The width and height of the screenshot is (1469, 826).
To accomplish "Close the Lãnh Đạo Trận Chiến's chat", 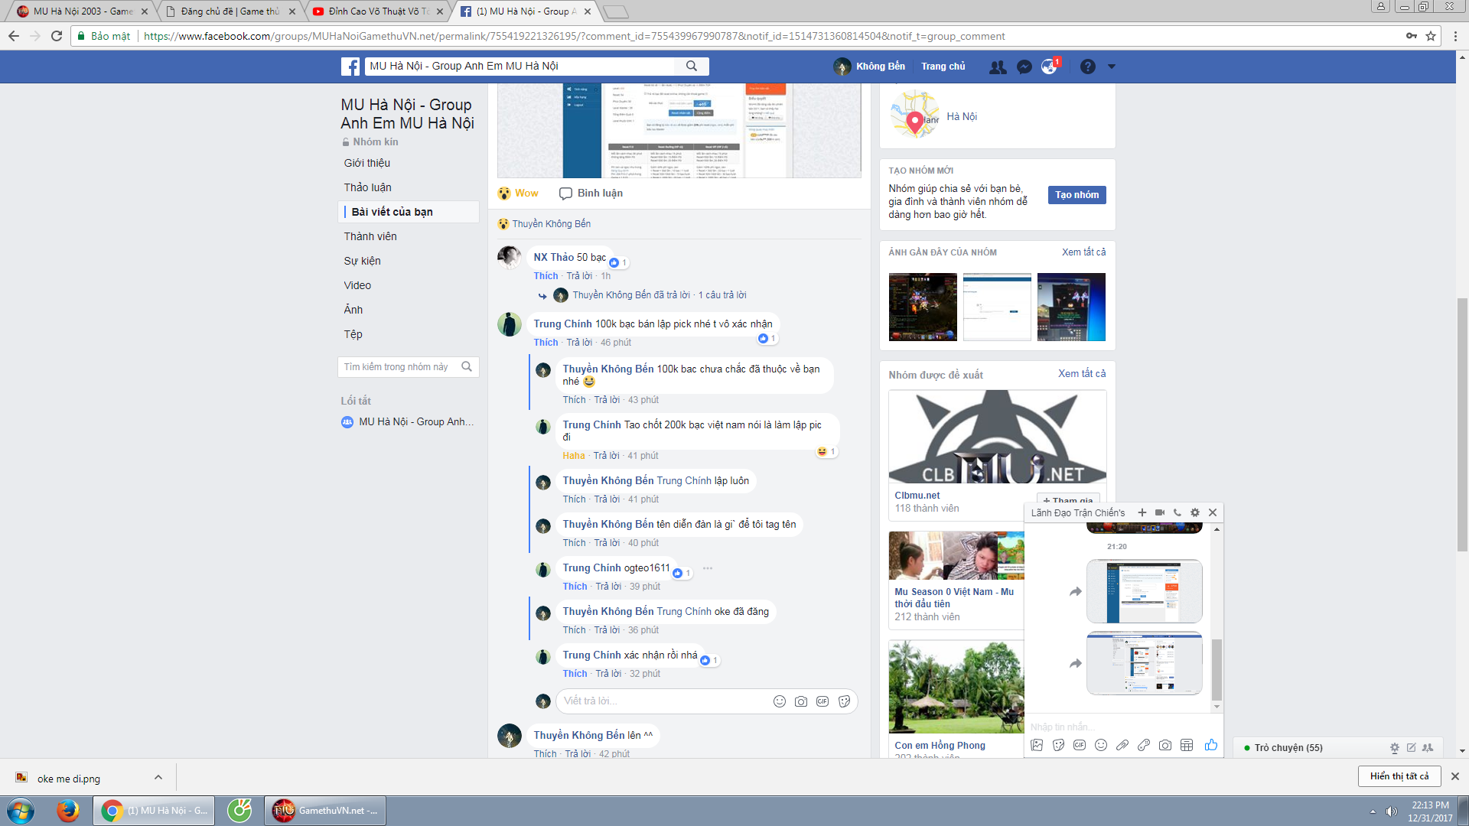I will pos(1213,512).
